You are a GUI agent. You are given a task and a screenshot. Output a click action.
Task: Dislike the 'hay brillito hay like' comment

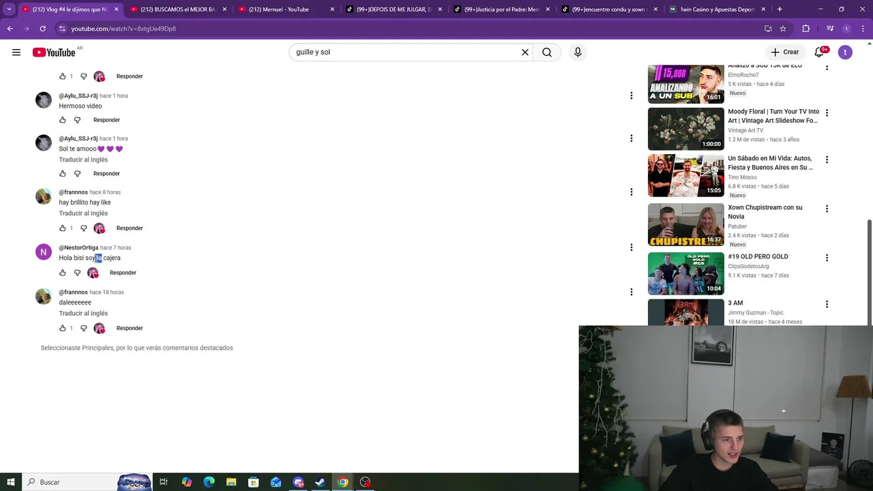[x=84, y=228]
